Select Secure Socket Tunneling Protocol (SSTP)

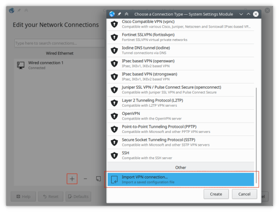click(181, 142)
